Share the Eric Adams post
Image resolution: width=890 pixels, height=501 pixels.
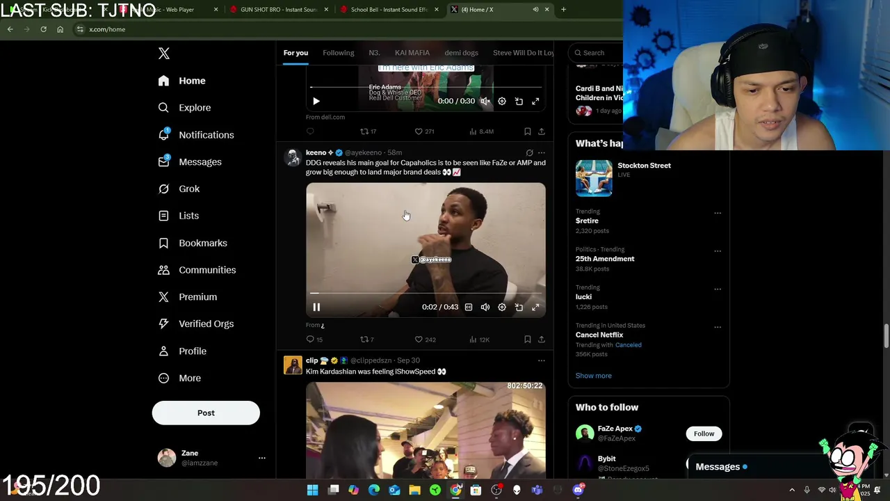[542, 132]
